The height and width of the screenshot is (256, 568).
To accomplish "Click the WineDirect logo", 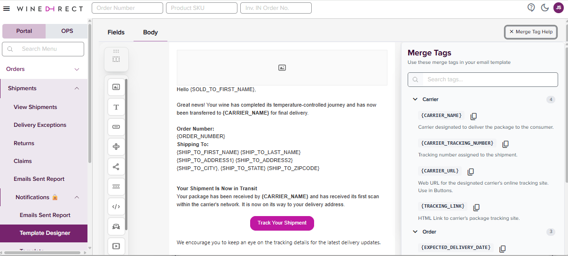I will (x=49, y=8).
